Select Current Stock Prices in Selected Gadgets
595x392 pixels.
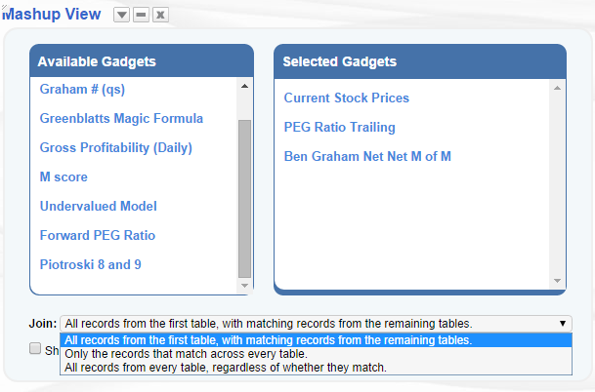[x=346, y=98]
